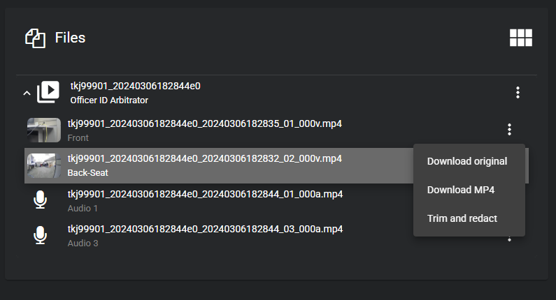Open the partially hidden Audio 3 options menu
Image resolution: width=556 pixels, height=300 pixels.
coord(510,239)
